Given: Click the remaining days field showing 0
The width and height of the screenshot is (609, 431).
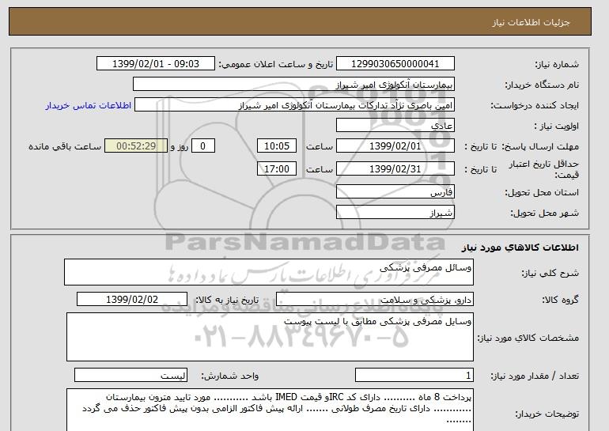Looking at the screenshot, I should [x=202, y=146].
